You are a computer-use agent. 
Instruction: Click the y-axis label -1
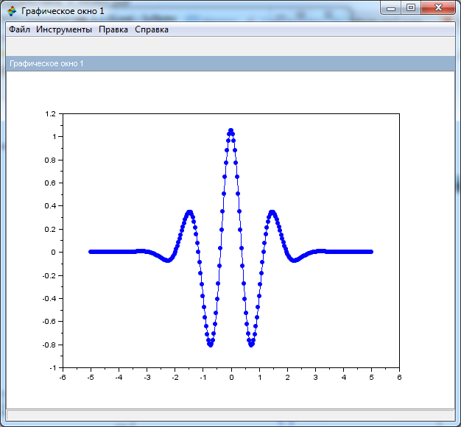(52, 368)
